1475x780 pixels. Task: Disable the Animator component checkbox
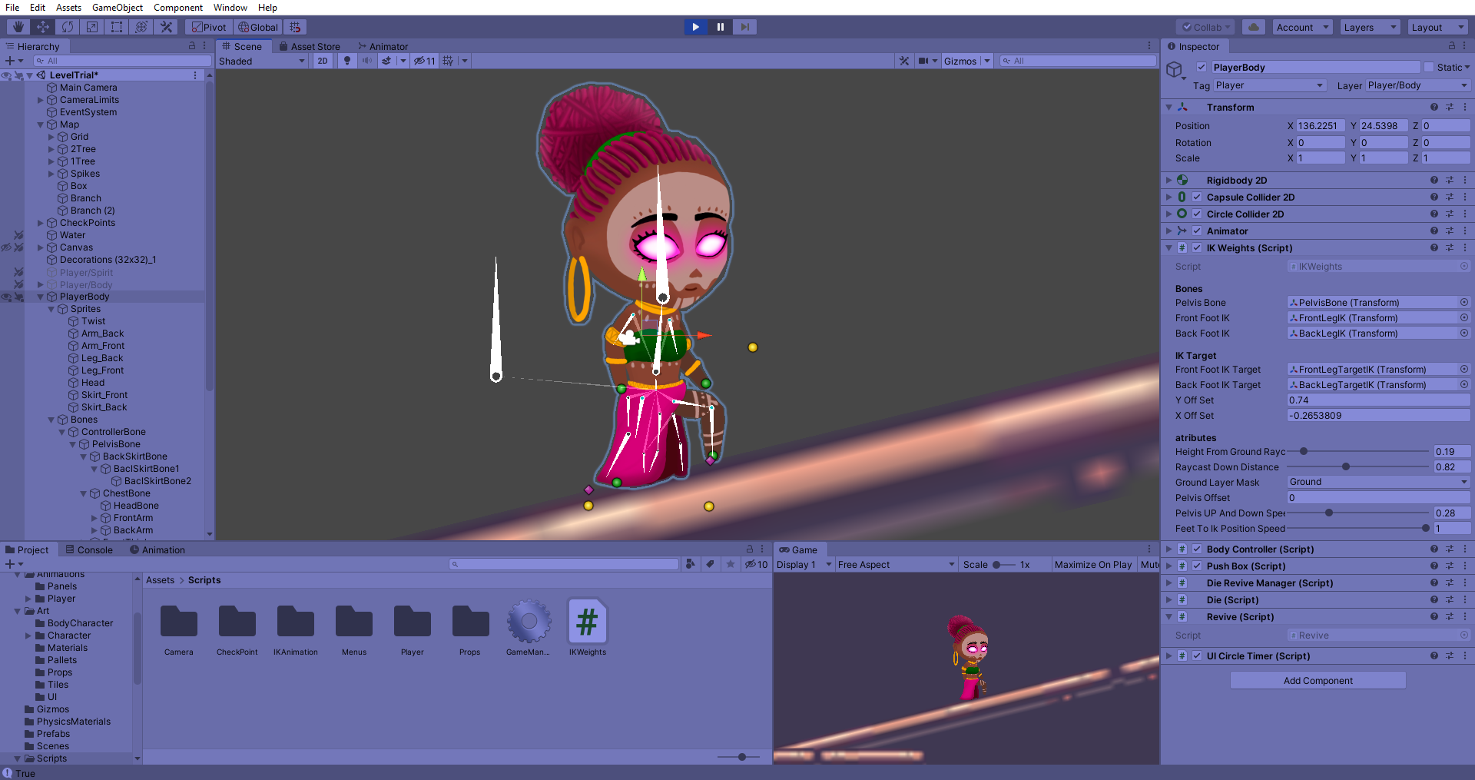(x=1197, y=231)
